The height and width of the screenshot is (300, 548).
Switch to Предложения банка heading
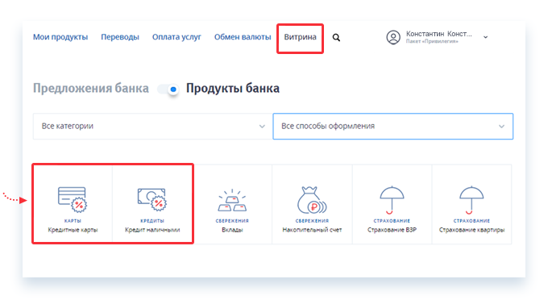(91, 89)
